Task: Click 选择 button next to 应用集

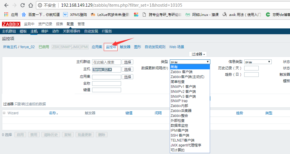Action: click(127, 77)
